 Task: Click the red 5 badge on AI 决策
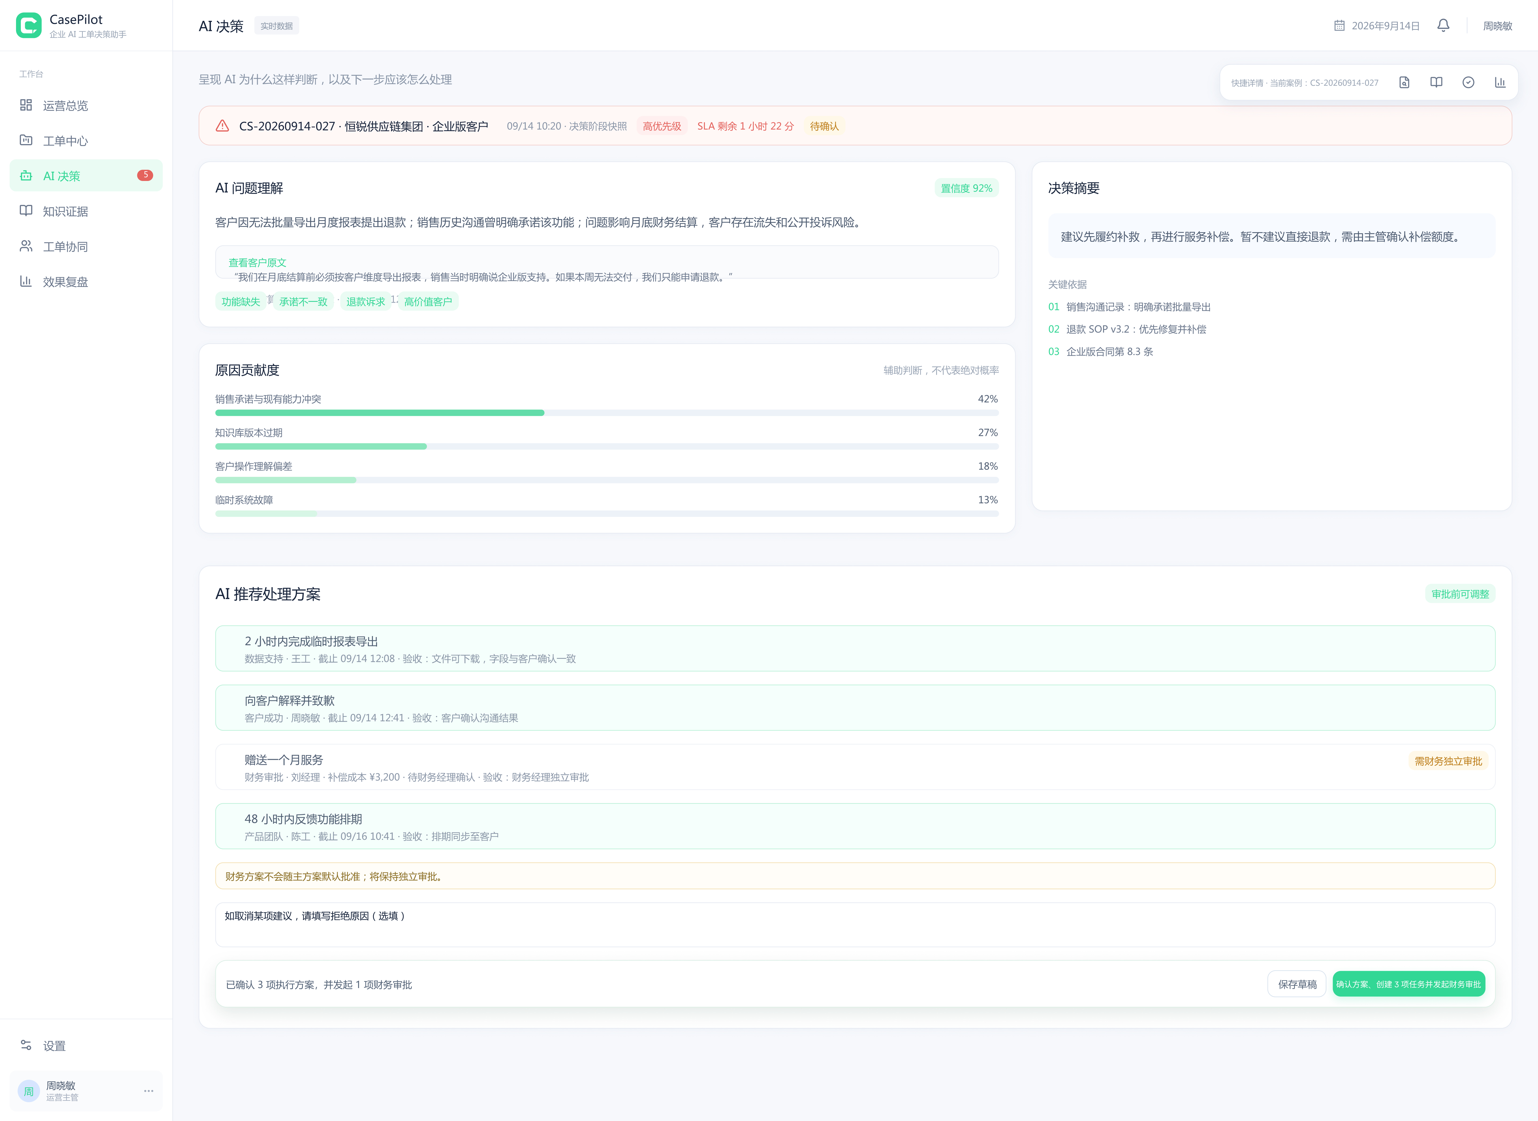(145, 175)
